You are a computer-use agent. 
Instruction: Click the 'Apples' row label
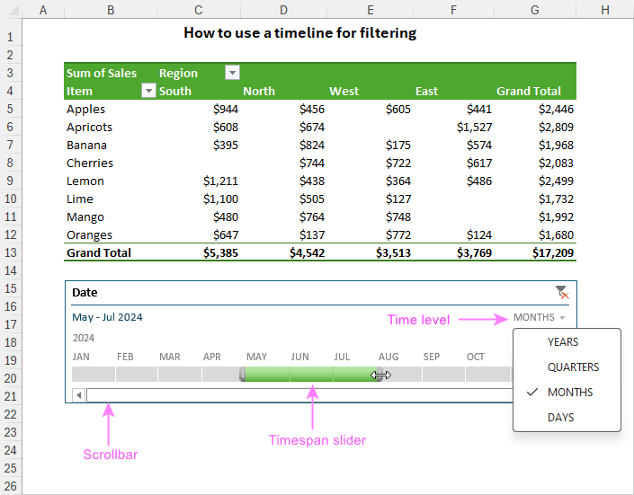[85, 109]
